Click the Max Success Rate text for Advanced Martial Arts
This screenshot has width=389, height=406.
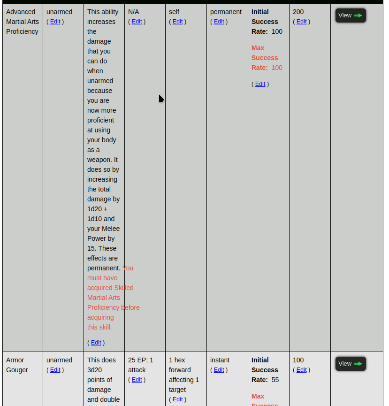(x=266, y=58)
